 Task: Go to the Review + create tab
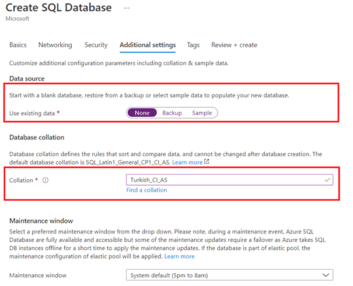coord(234,45)
